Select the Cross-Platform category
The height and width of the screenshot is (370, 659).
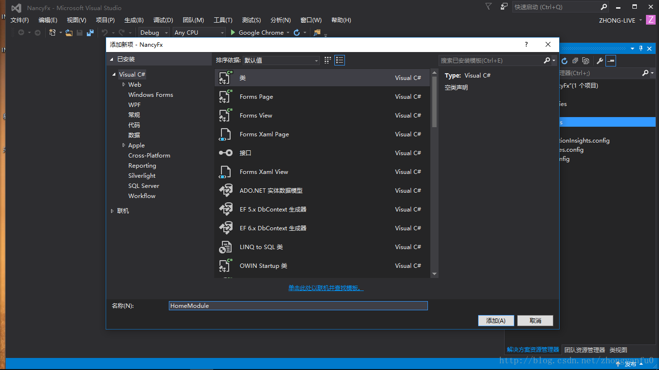pyautogui.click(x=149, y=156)
